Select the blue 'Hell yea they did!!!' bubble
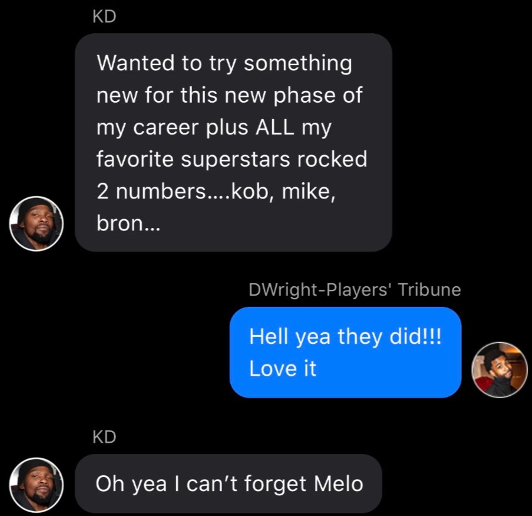Viewport: 532px width, 516px height. [x=345, y=352]
